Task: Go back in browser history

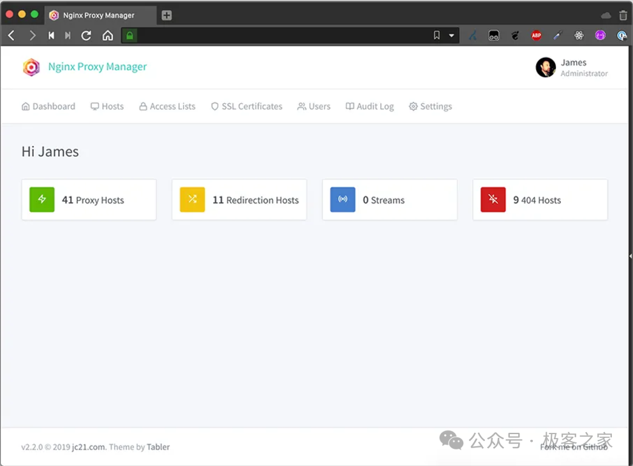Action: point(11,36)
